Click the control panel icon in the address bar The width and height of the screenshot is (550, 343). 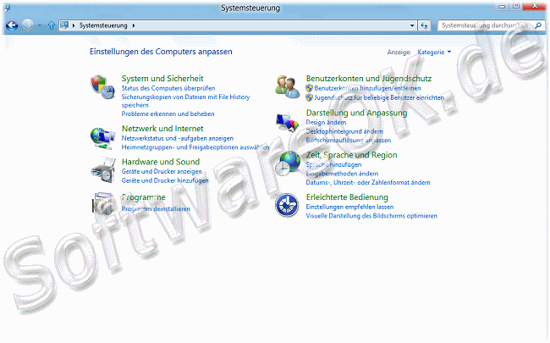[x=64, y=25]
